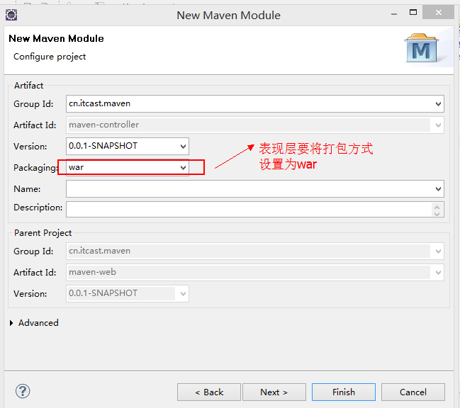Screen dimensions: 460x408
Task: Go Back to previous wizard page
Action: (209, 392)
